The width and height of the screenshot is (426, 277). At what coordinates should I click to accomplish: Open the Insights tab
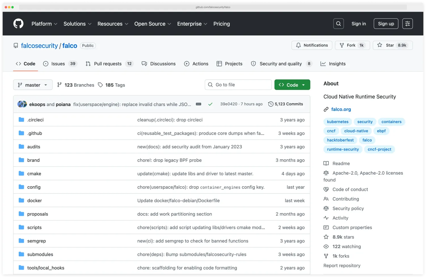(x=333, y=64)
